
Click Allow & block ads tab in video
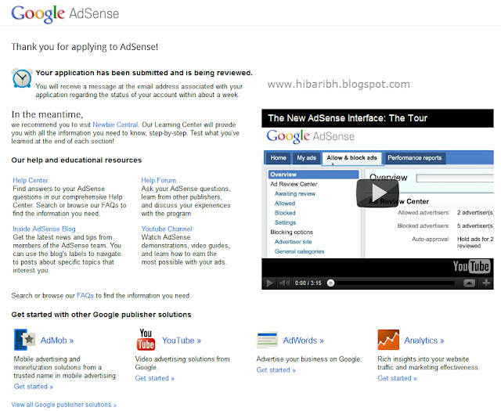click(x=351, y=158)
